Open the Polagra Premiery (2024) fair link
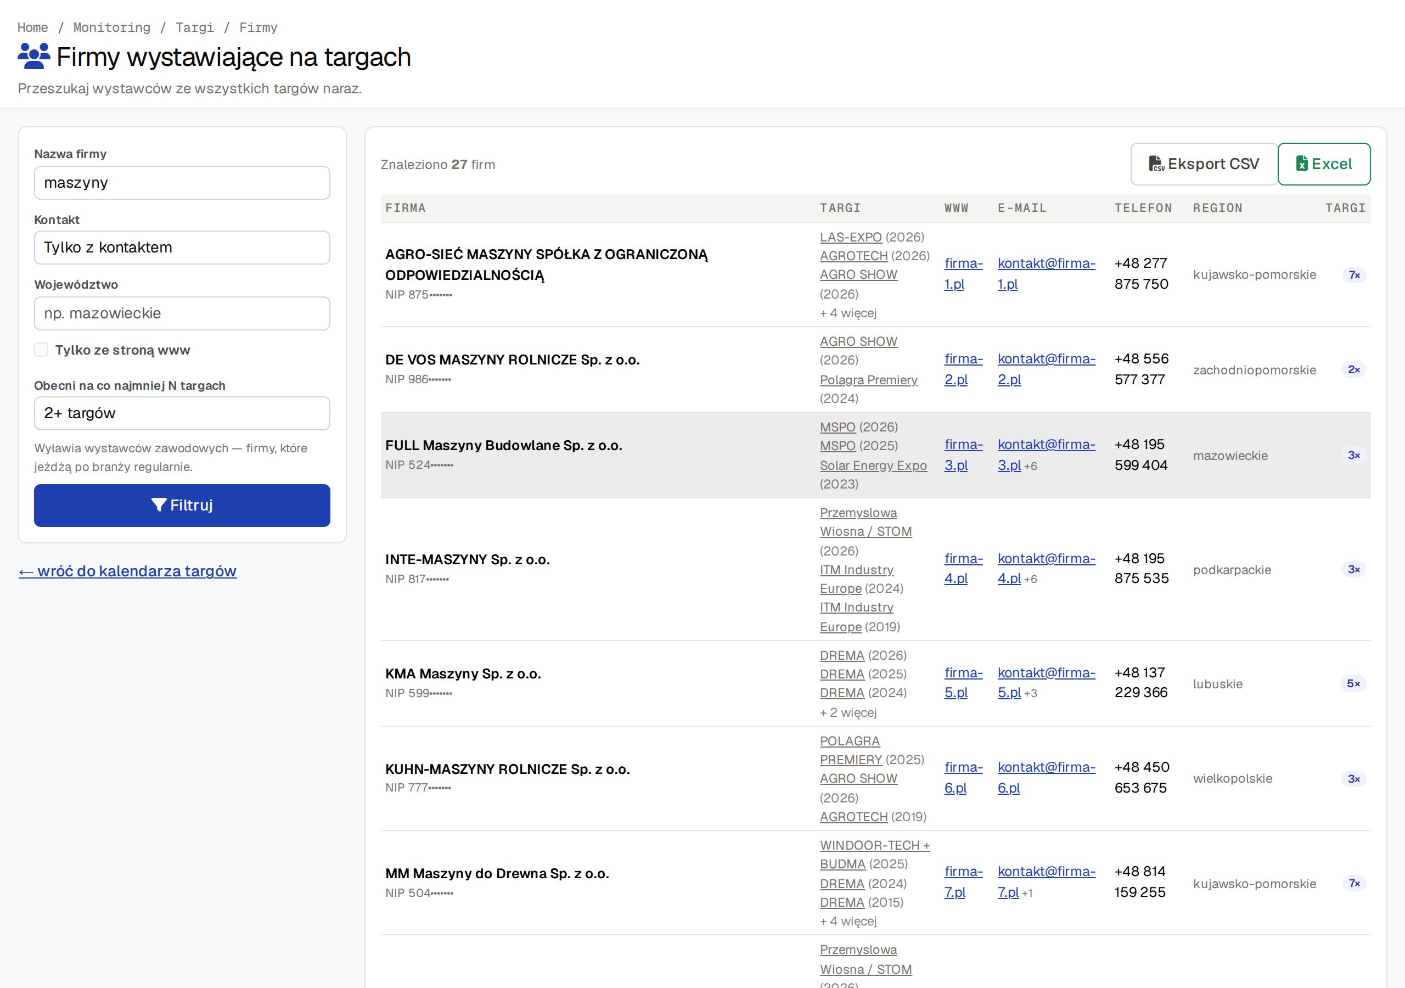This screenshot has height=988, width=1405. coord(868,380)
